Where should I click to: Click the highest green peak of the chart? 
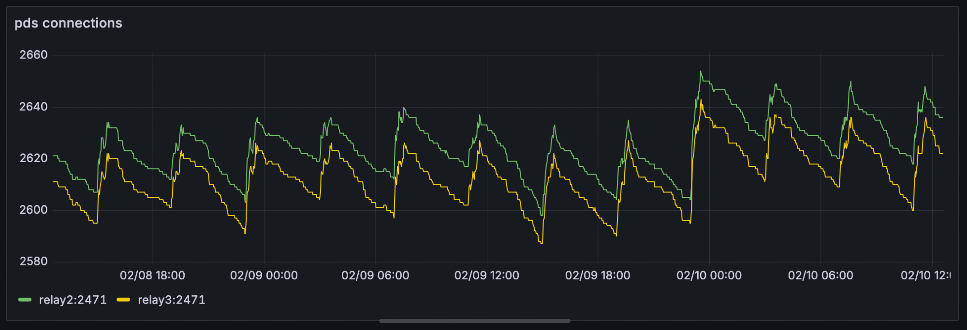pos(700,71)
